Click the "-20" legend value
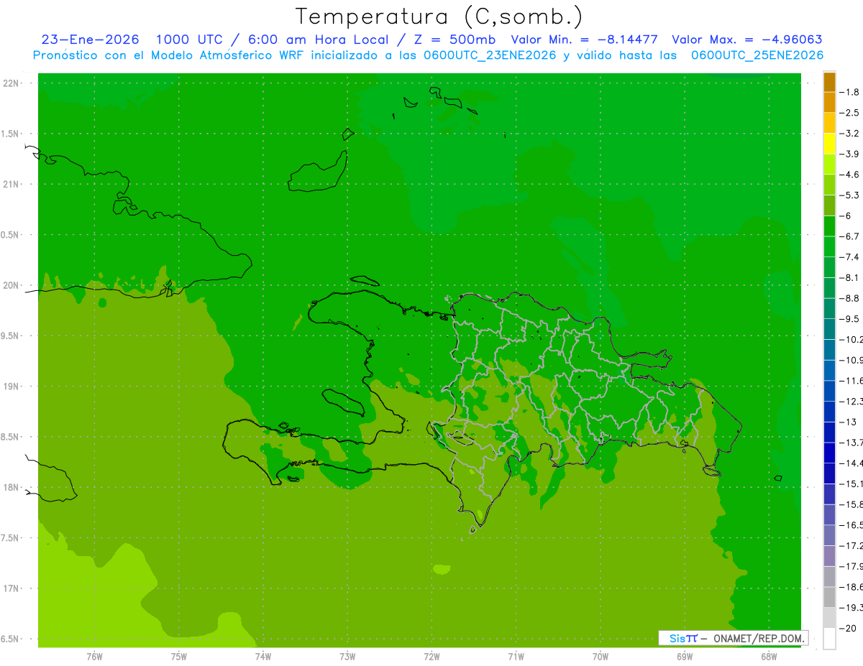The width and height of the screenshot is (863, 666). pos(848,628)
